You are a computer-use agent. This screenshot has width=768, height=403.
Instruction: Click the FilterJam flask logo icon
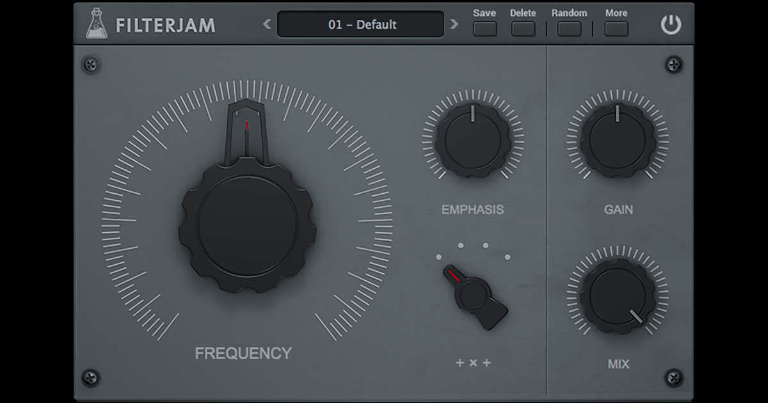[96, 24]
